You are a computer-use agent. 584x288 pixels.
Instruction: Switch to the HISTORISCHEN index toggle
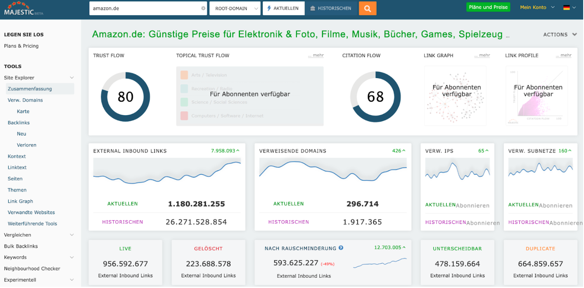point(331,8)
